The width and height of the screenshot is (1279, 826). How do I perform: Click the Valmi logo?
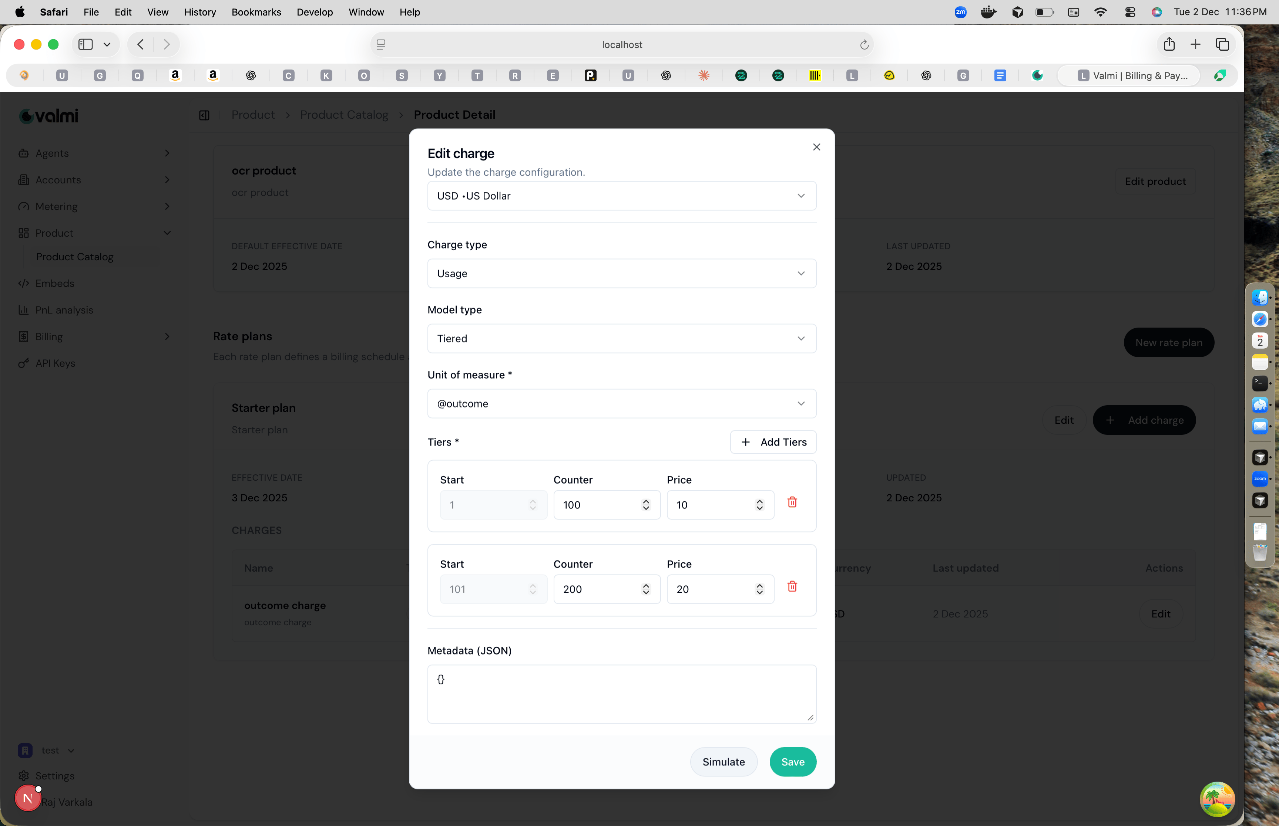click(x=49, y=116)
